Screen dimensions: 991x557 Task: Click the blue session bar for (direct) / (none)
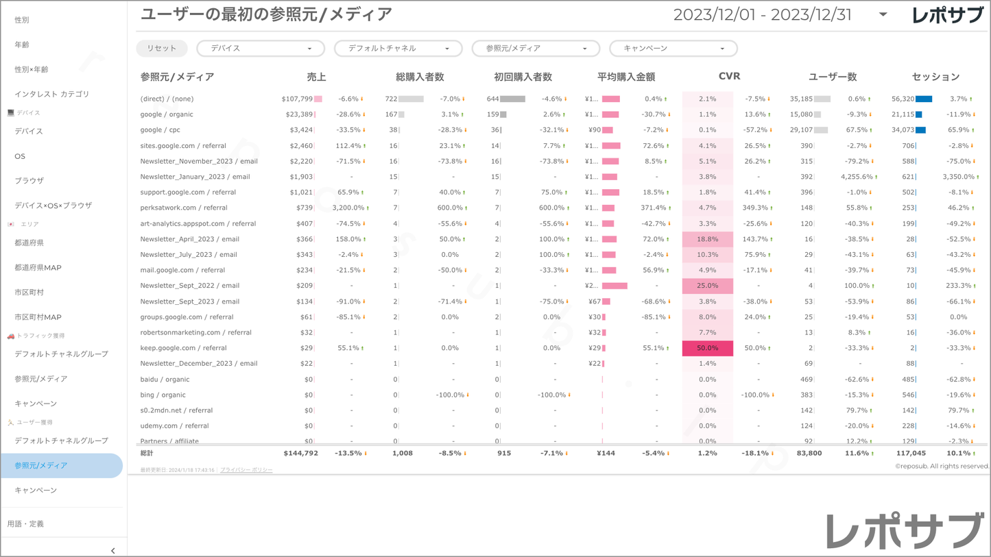(x=924, y=99)
